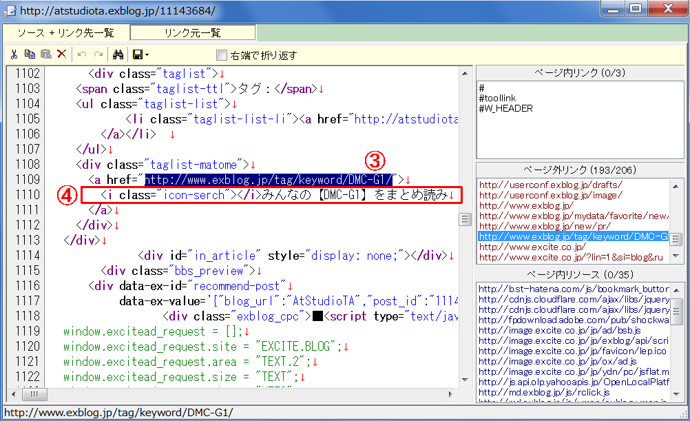Select excite.co.jp/?lin=1&si=blog&ru link
This screenshot has height=421, width=690.
point(571,257)
